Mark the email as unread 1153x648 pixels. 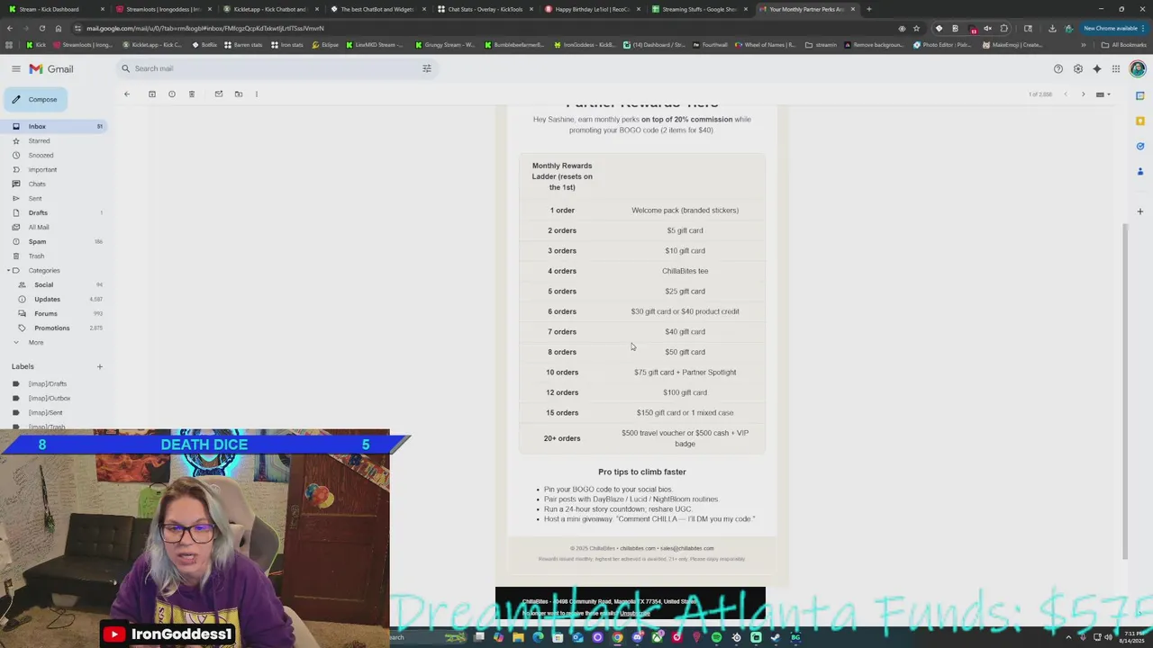(x=219, y=94)
